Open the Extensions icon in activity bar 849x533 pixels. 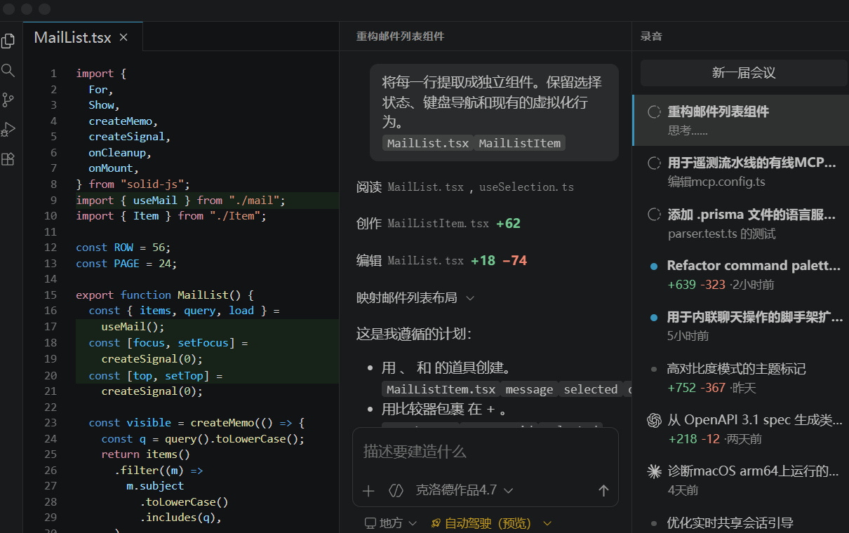[8, 159]
